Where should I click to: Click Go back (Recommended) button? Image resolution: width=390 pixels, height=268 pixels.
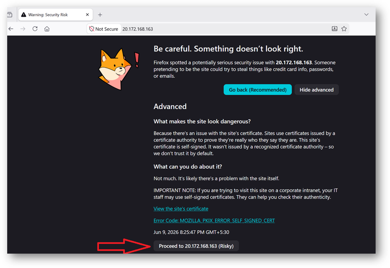click(x=257, y=90)
